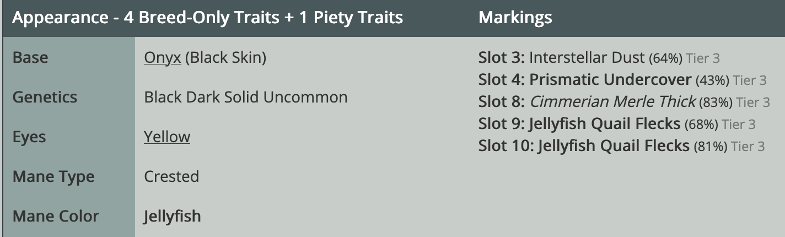785x237 pixels.
Task: Select the Markings column heading
Action: click(x=515, y=18)
